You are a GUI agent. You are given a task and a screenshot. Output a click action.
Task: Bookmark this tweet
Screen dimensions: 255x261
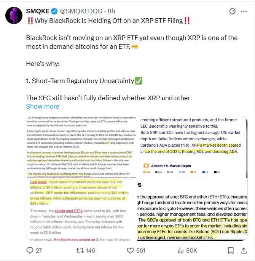231,250
